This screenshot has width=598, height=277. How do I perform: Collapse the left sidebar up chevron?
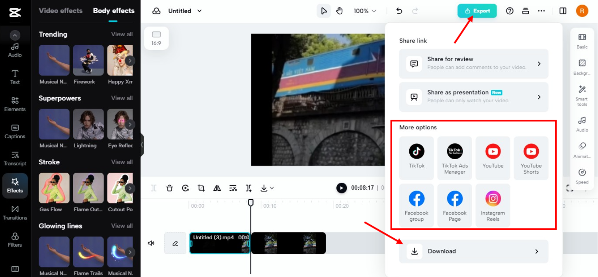coord(15,35)
